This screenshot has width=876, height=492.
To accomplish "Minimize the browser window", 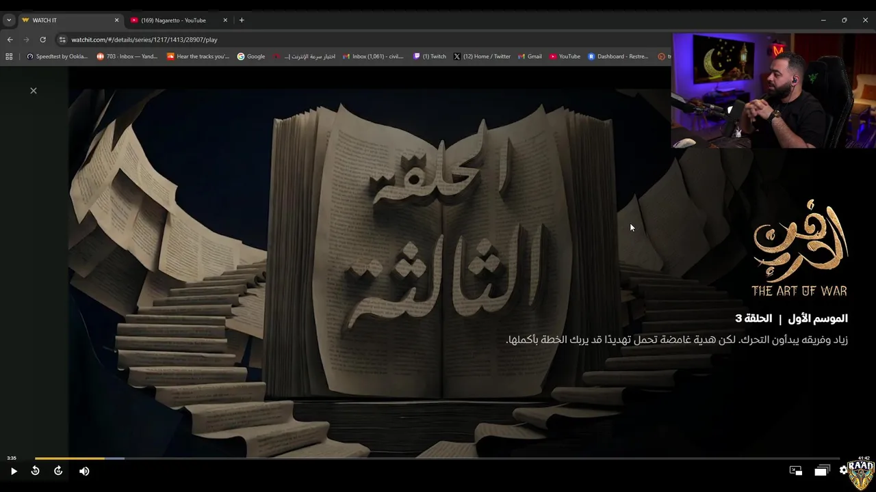I will (x=823, y=20).
